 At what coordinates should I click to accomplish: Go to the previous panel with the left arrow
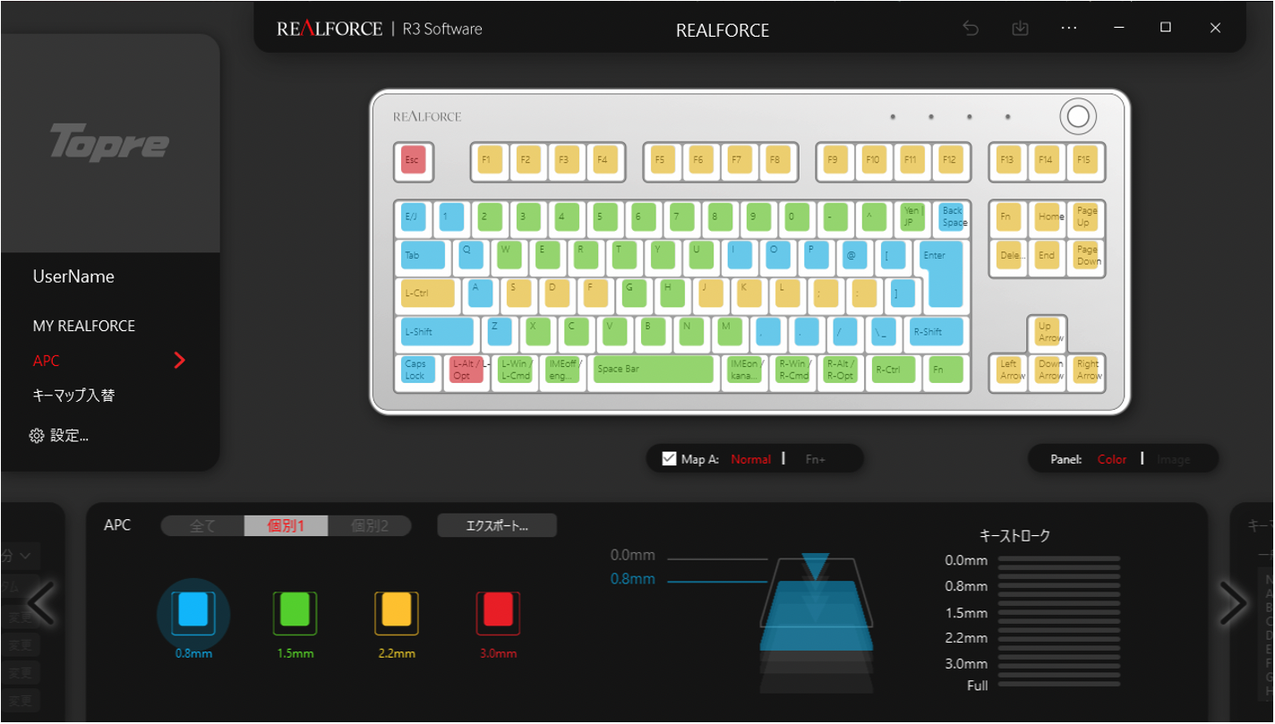point(41,604)
